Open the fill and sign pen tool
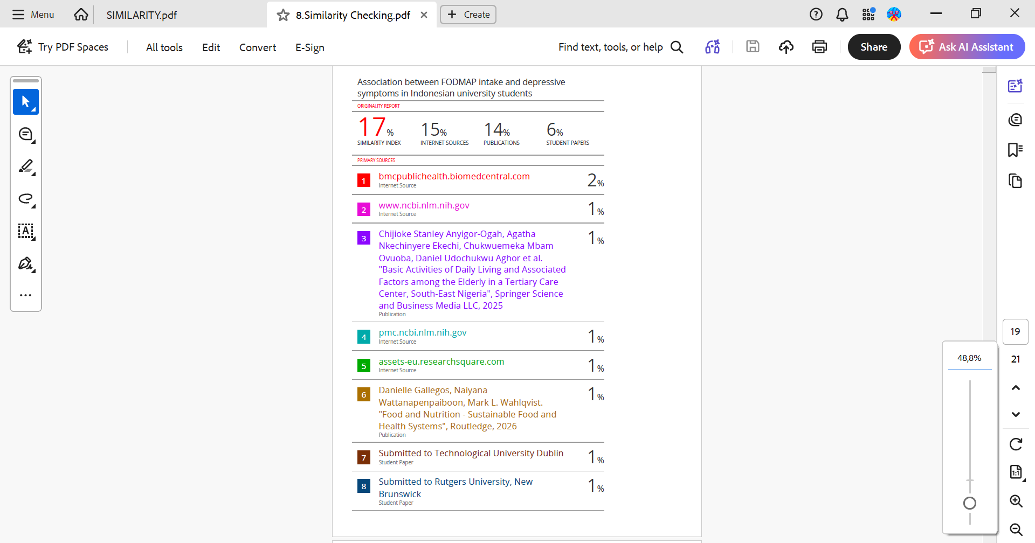Screen dimensions: 1035x543 [x=25, y=263]
